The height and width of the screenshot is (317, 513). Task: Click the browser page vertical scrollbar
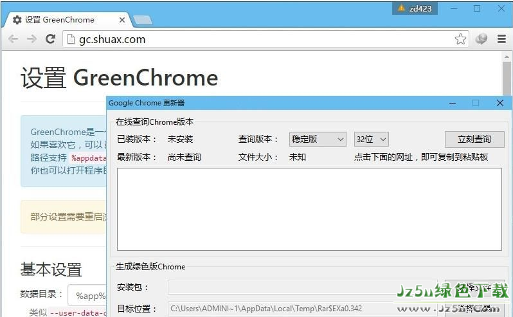tap(507, 78)
